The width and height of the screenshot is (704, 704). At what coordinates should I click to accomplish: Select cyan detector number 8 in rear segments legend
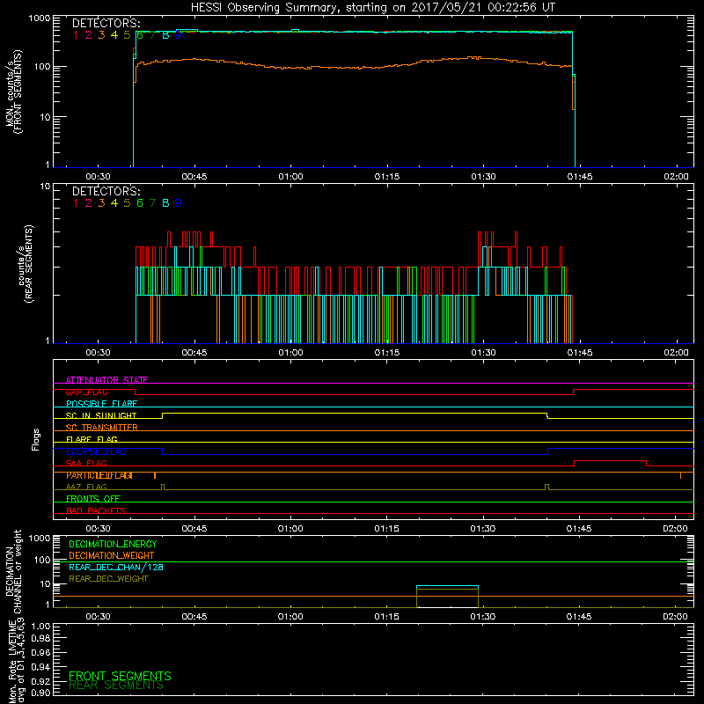(165, 203)
